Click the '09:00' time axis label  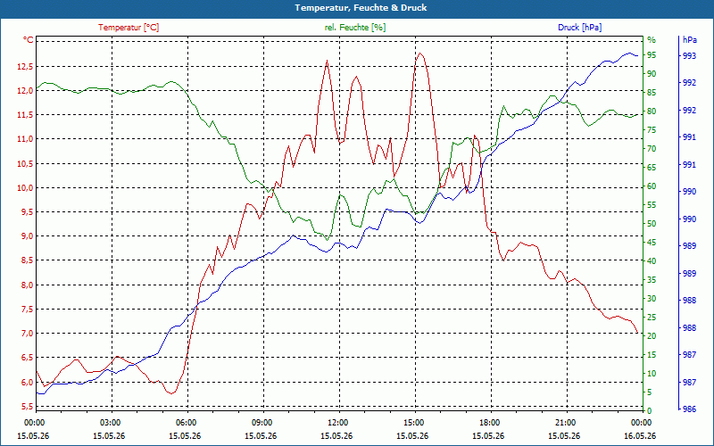(x=262, y=422)
